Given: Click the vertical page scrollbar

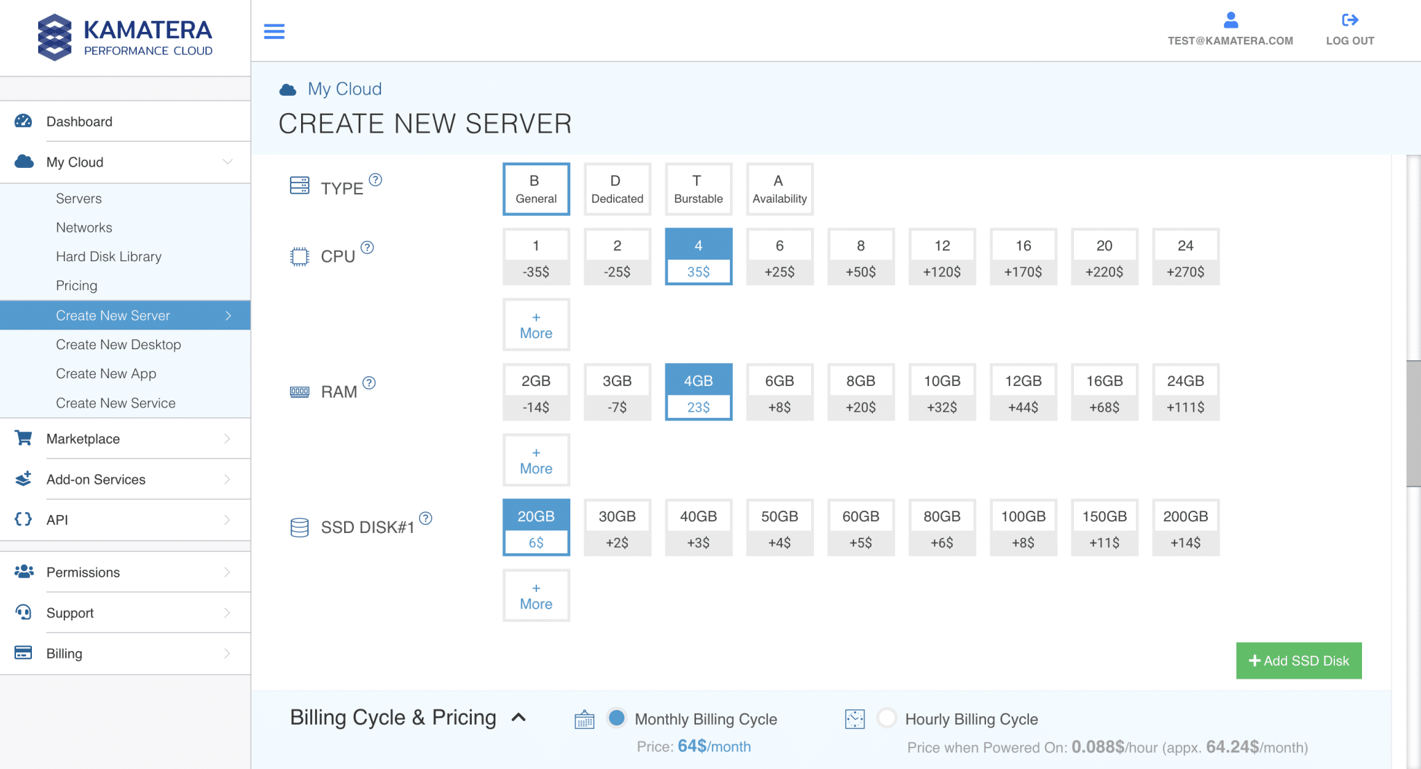Looking at the screenshot, I should 1413,423.
